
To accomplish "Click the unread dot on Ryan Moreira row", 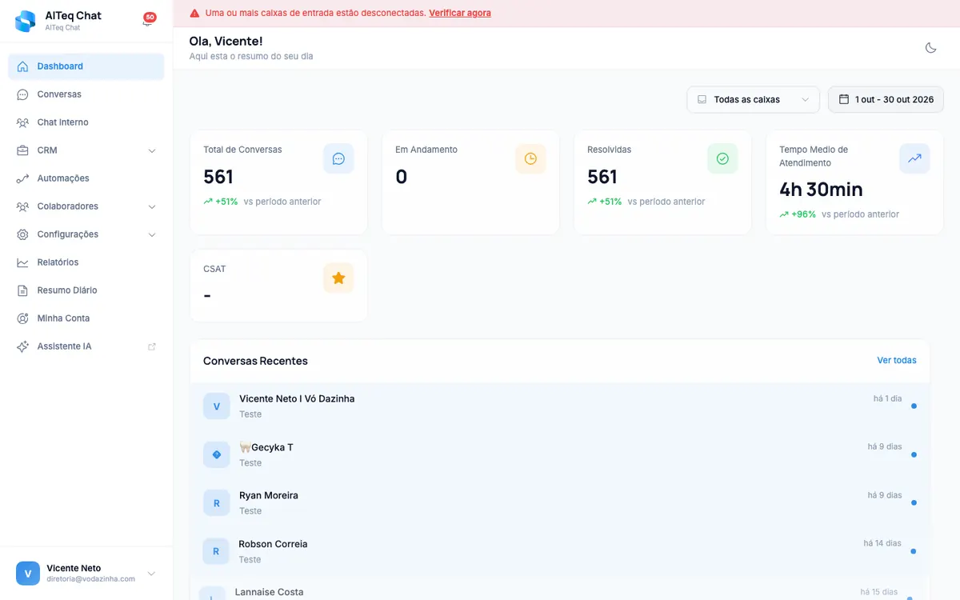I will [x=914, y=503].
